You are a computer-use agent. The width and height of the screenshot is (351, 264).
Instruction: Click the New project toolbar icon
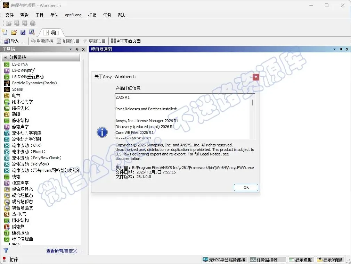click(5, 32)
